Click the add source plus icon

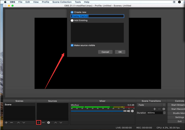coord(39,123)
